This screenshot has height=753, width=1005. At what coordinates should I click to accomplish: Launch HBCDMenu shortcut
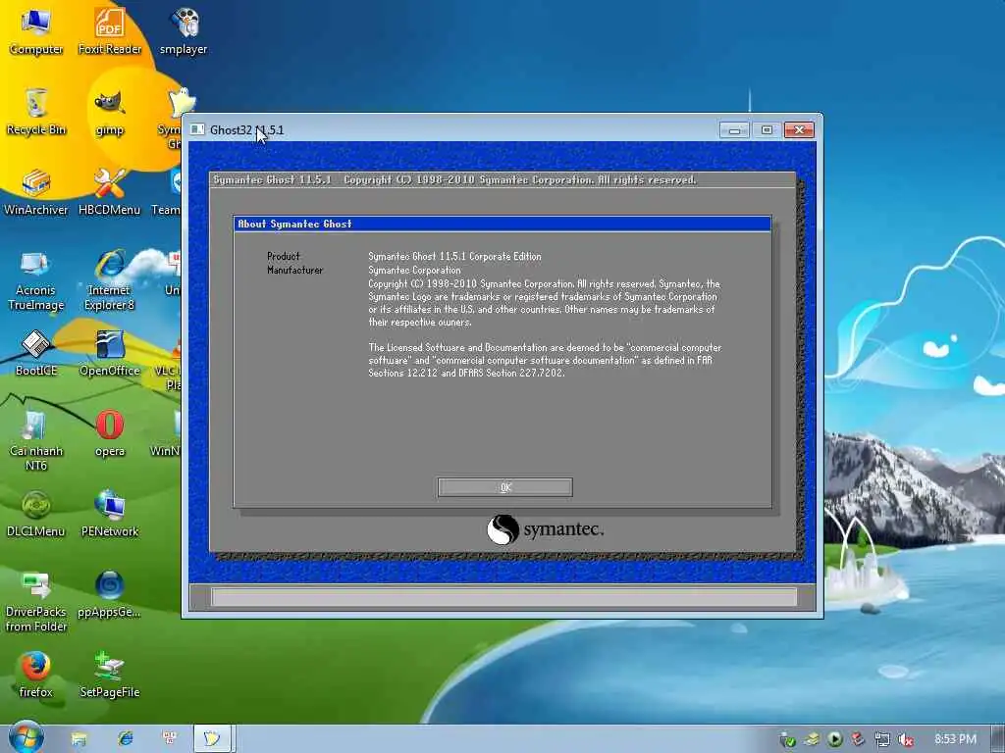click(x=110, y=193)
